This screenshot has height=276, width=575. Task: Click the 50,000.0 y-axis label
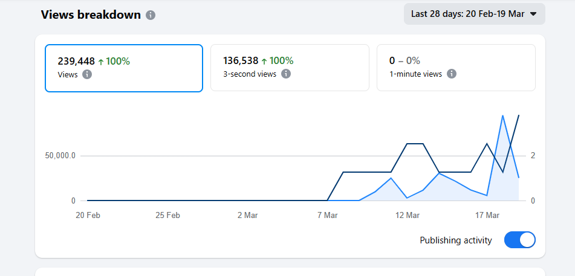pos(60,156)
